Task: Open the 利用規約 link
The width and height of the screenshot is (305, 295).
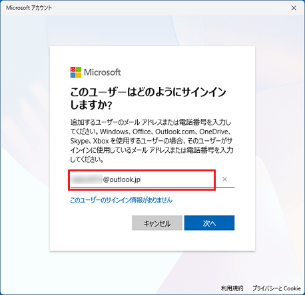Action: click(x=232, y=288)
